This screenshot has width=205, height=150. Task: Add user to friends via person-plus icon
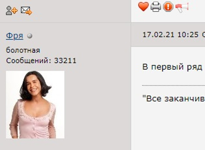[x=12, y=11]
